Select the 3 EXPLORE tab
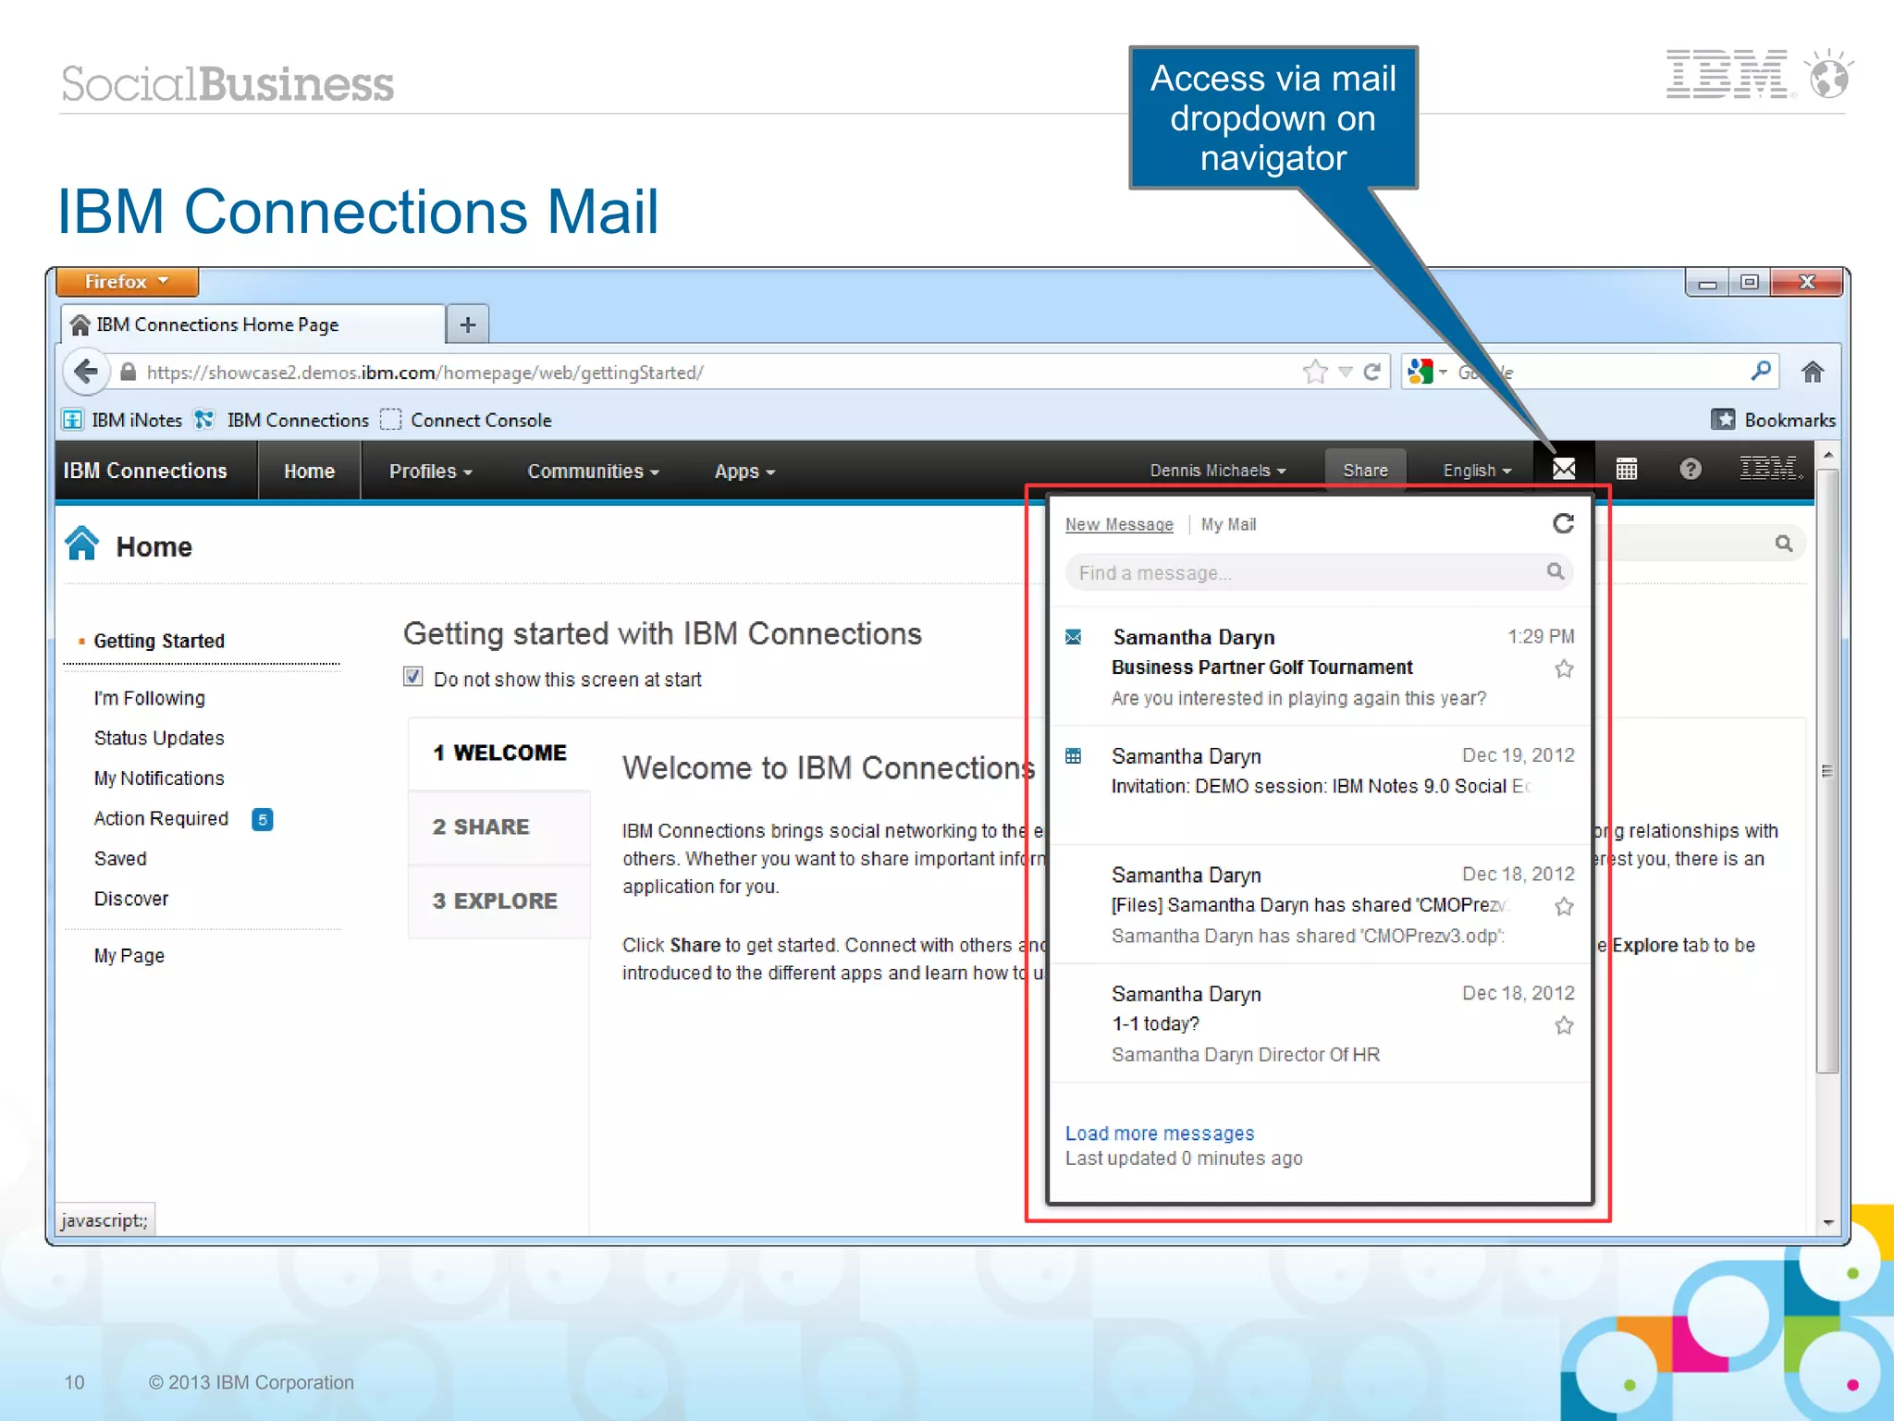The height and width of the screenshot is (1421, 1894). coord(499,900)
